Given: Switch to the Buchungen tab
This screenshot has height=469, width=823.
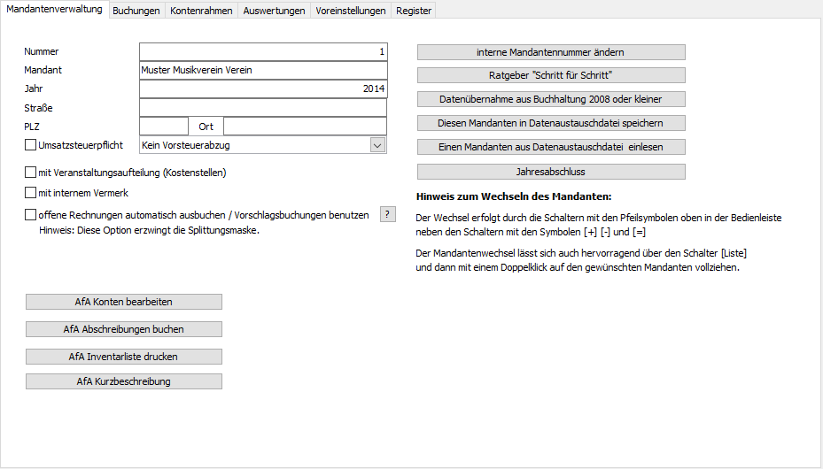Looking at the screenshot, I should 136,11.
